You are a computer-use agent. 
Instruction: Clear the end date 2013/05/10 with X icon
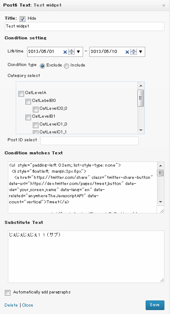127,52
